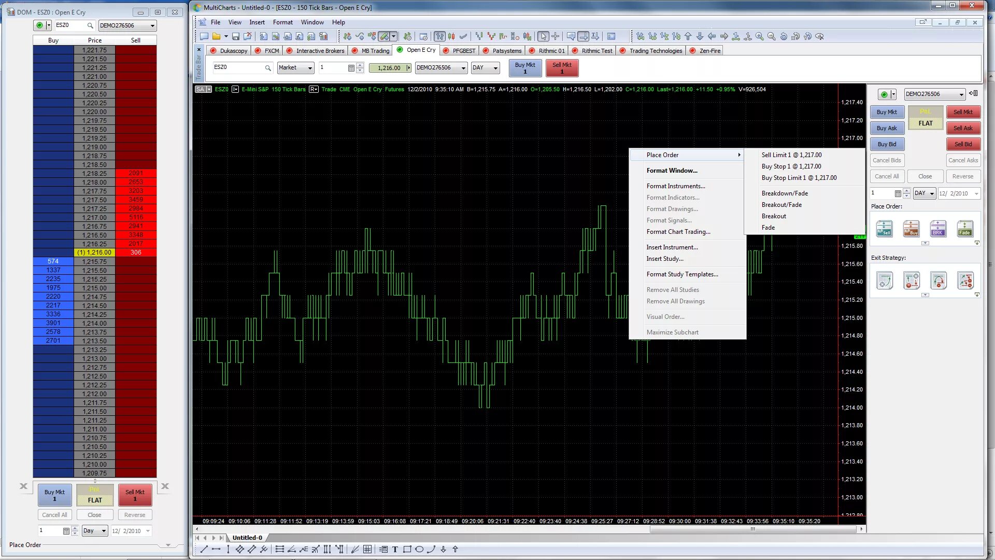The width and height of the screenshot is (995, 560).
Task: Toggle the SA status indicator on the chart
Action: click(201, 89)
